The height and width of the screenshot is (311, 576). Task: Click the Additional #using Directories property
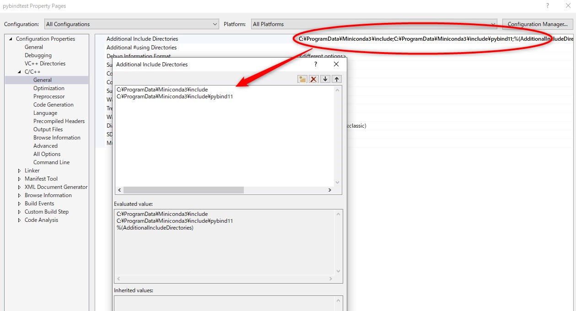[141, 48]
